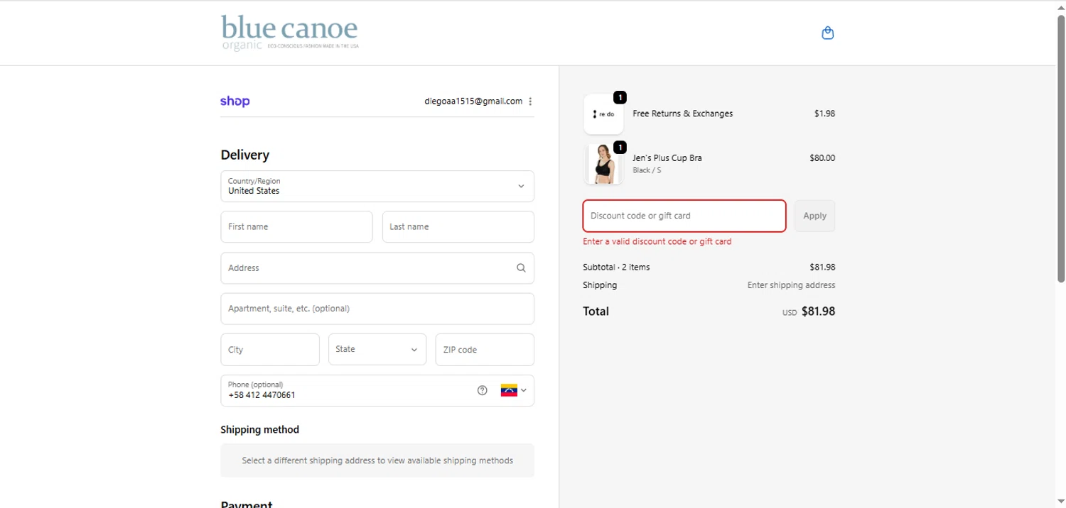Click the phone help question mark icon
1066x508 pixels.
483,390
